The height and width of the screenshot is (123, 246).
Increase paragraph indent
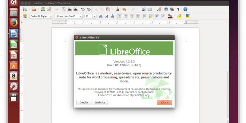(163, 16)
